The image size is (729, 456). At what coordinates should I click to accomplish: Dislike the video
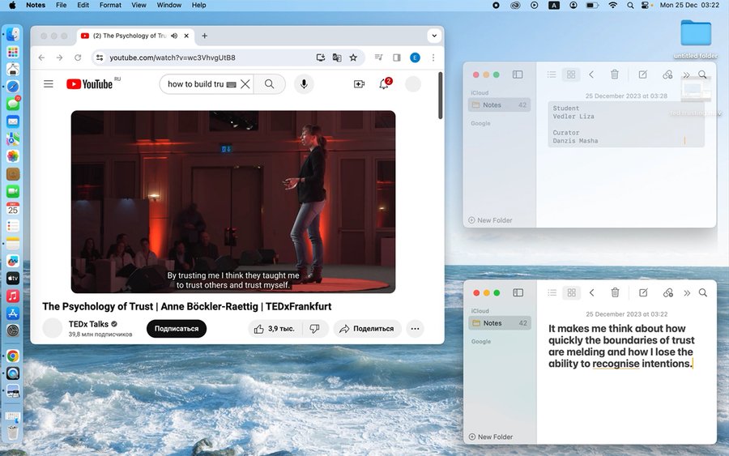tap(315, 329)
